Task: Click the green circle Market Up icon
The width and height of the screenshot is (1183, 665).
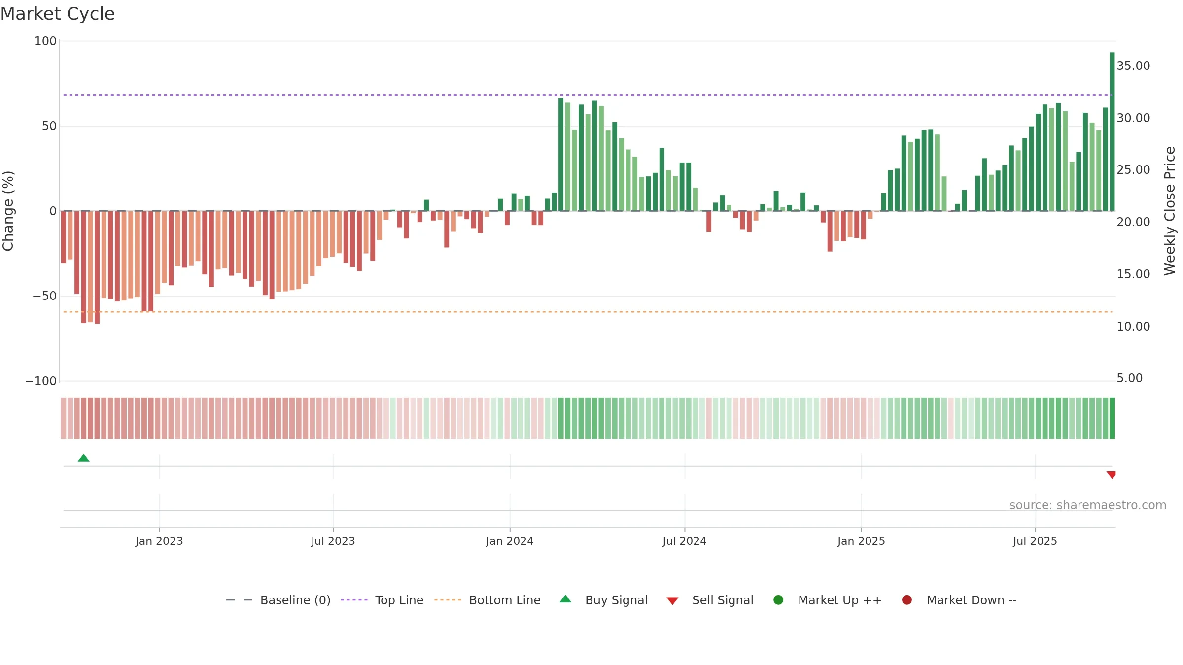Action: [778, 600]
